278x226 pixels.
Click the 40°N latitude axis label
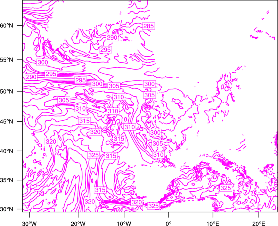coord(7,151)
